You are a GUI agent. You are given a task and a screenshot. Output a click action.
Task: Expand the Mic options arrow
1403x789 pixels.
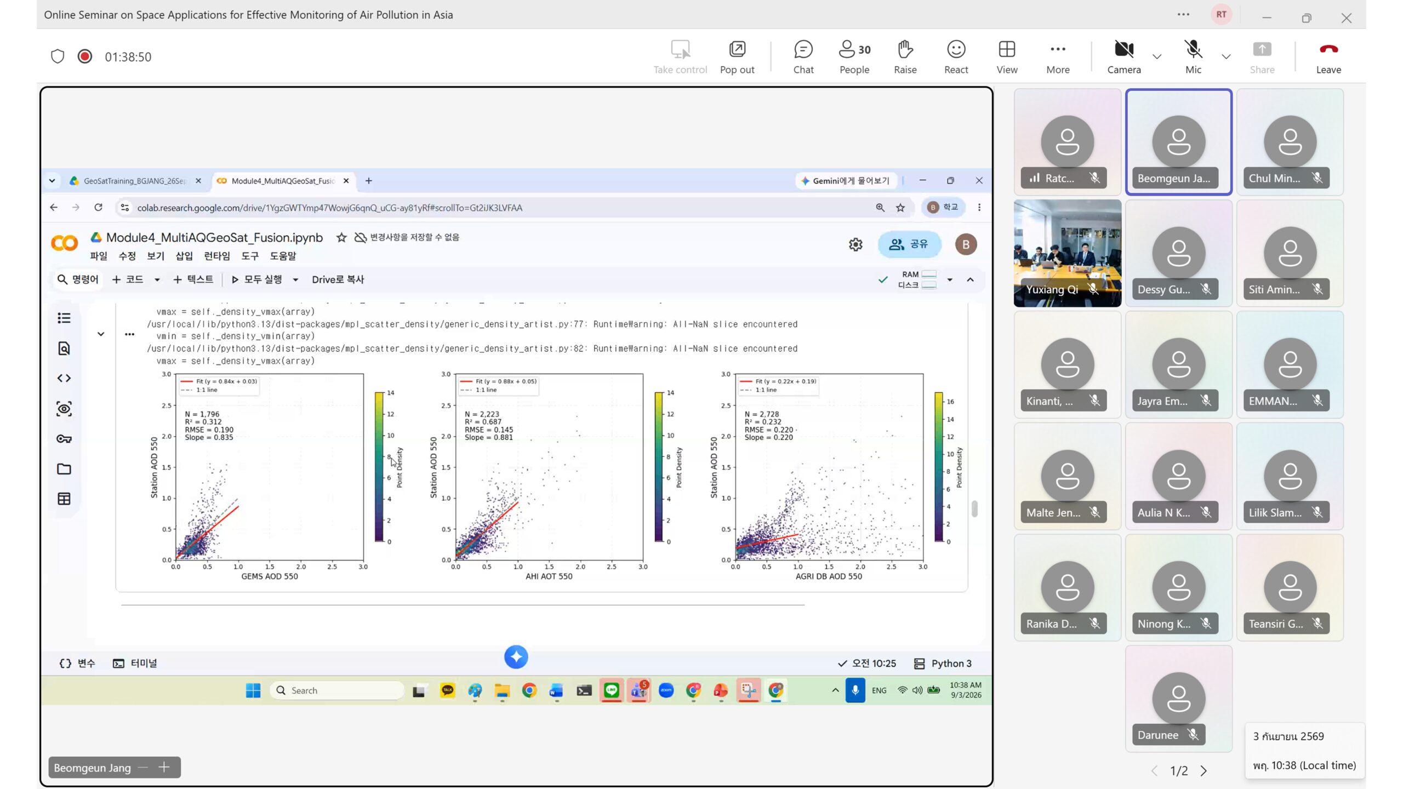coord(1226,56)
